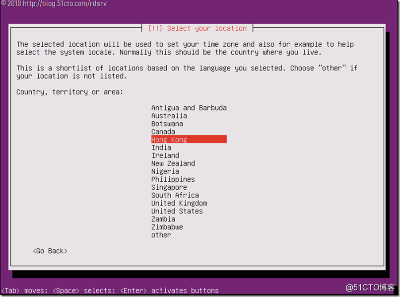Choose the 'other' location option
Screen dimensions: 400x297
pos(161,235)
